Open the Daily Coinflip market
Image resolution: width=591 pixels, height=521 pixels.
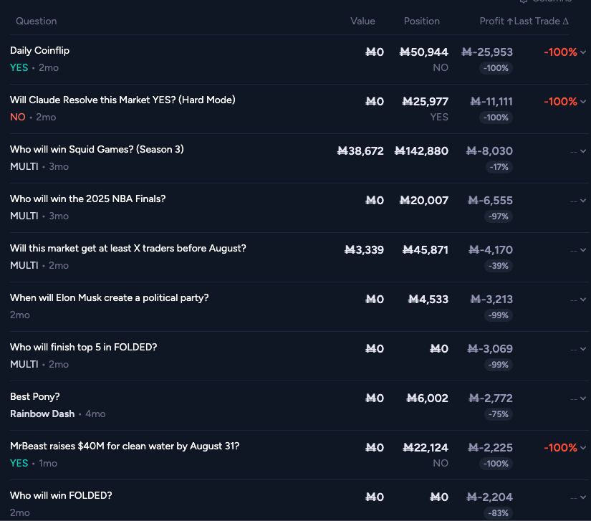coord(40,51)
